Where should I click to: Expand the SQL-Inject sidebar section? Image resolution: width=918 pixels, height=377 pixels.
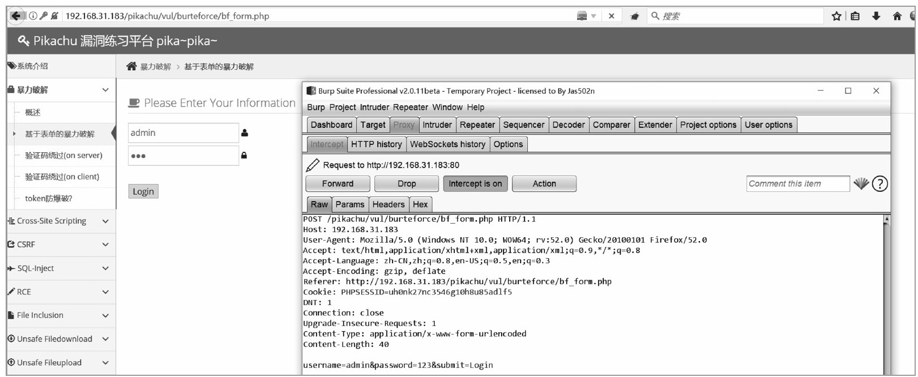pyautogui.click(x=105, y=268)
